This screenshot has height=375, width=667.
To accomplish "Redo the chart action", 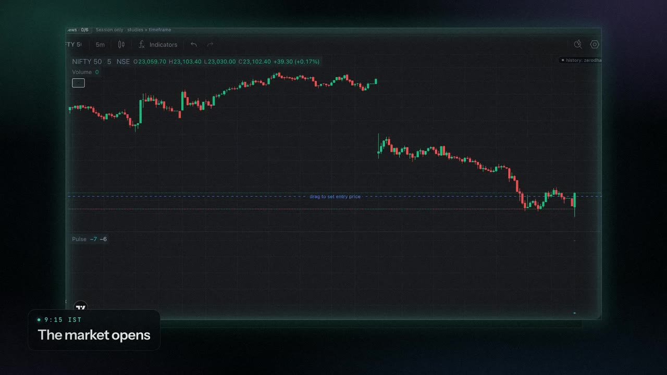I will tap(211, 45).
